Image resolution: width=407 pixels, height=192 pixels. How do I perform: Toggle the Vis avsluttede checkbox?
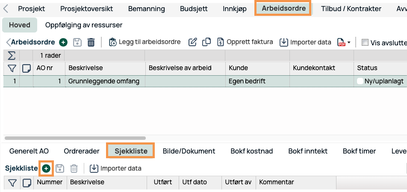[365, 42]
